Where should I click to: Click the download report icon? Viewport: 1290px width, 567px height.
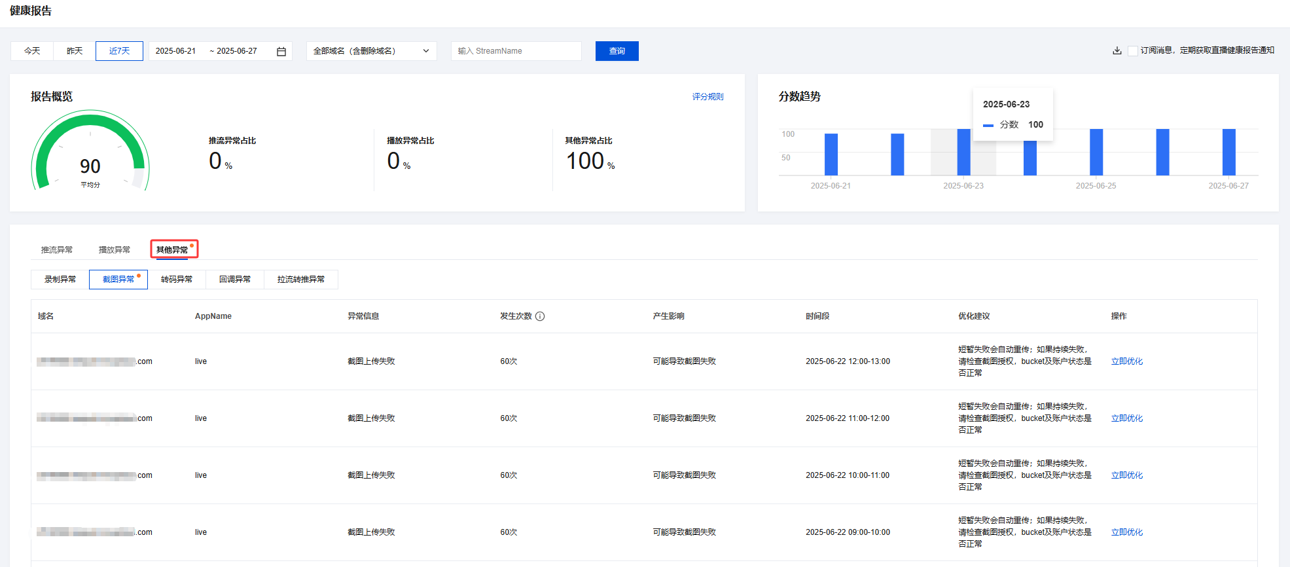pos(1117,50)
